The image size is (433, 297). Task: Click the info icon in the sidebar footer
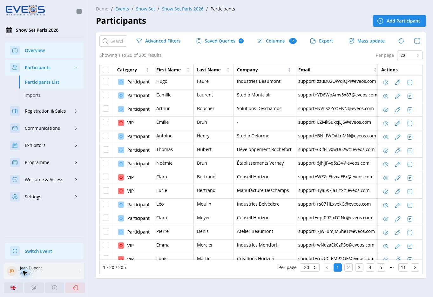point(55,288)
